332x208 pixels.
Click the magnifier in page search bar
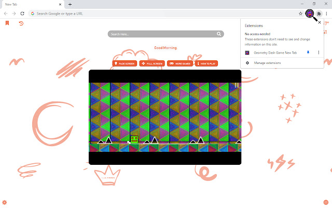219,34
